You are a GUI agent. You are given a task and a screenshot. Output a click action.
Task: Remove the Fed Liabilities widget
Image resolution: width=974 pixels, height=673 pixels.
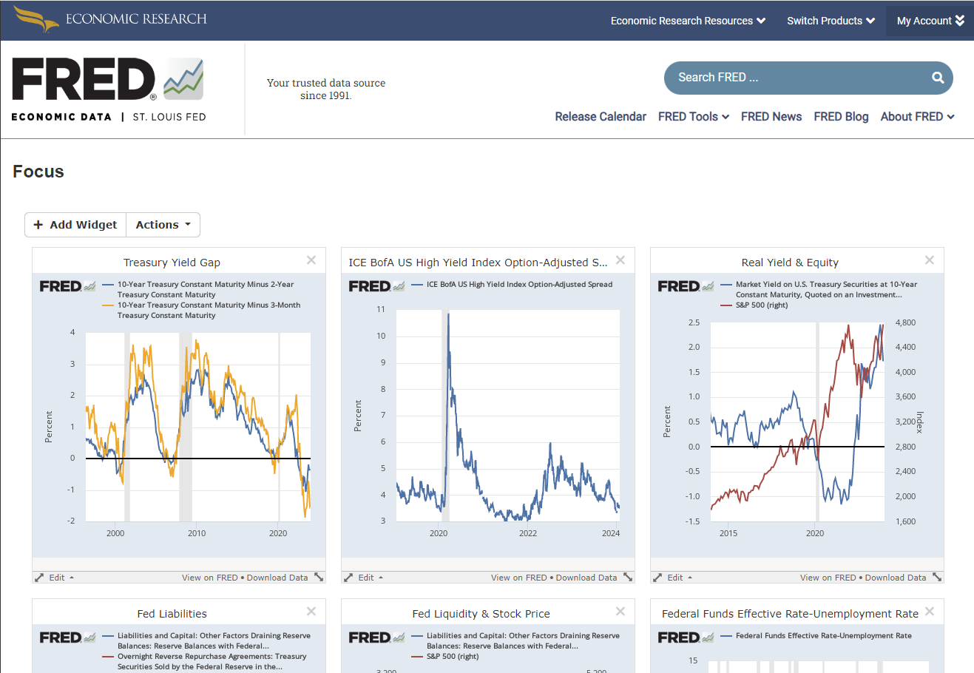coord(311,612)
